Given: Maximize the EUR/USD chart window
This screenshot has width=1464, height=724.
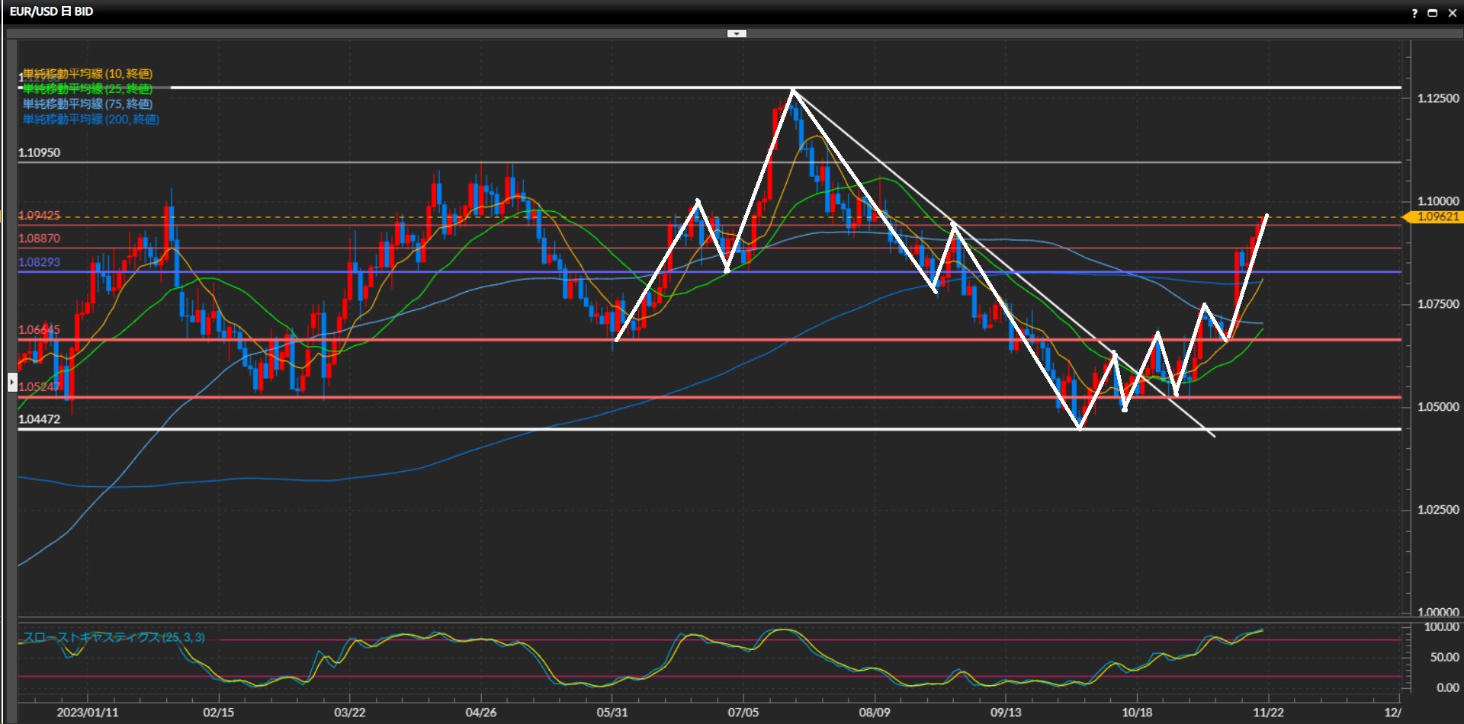Looking at the screenshot, I should (1432, 13).
